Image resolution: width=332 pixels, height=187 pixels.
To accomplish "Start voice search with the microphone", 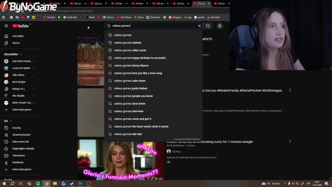I will pos(220,26).
